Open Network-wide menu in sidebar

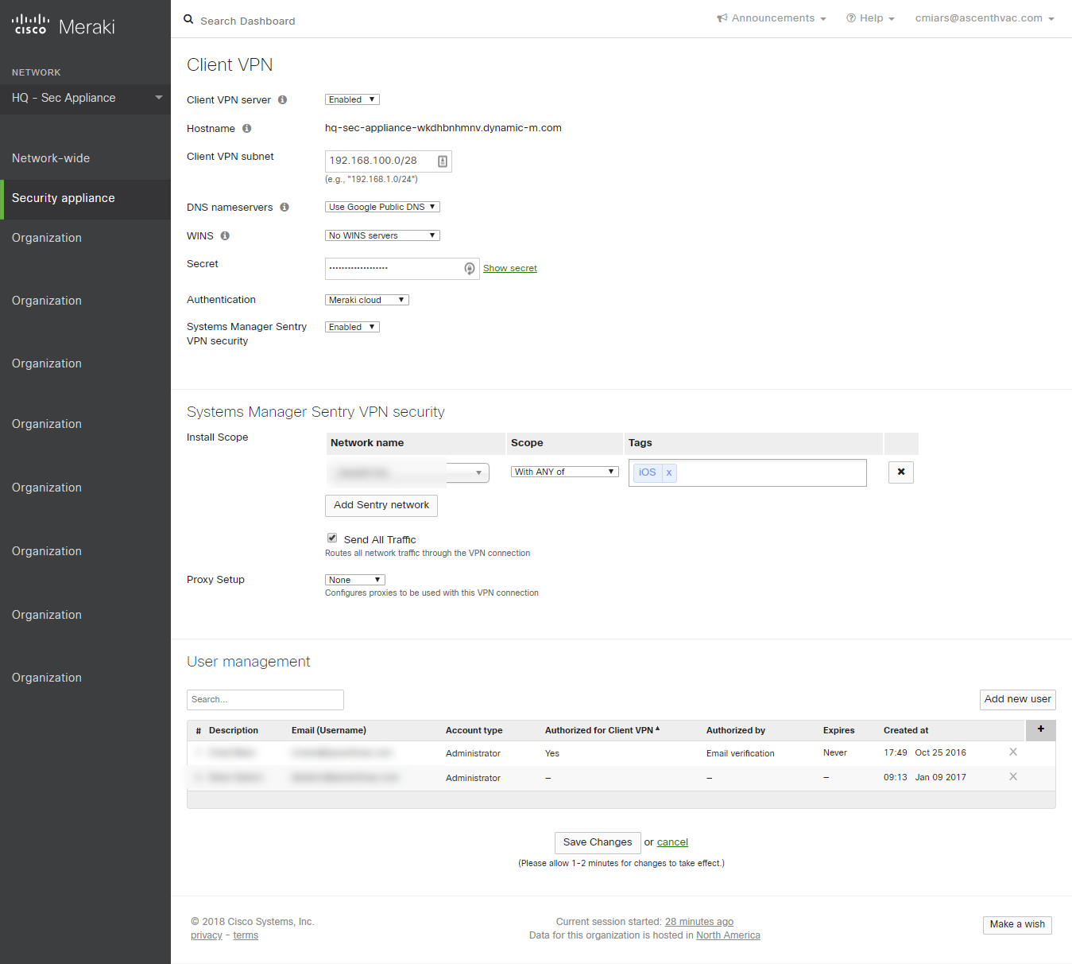tap(51, 158)
